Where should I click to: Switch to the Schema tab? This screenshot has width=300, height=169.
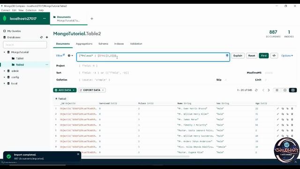(x=103, y=44)
